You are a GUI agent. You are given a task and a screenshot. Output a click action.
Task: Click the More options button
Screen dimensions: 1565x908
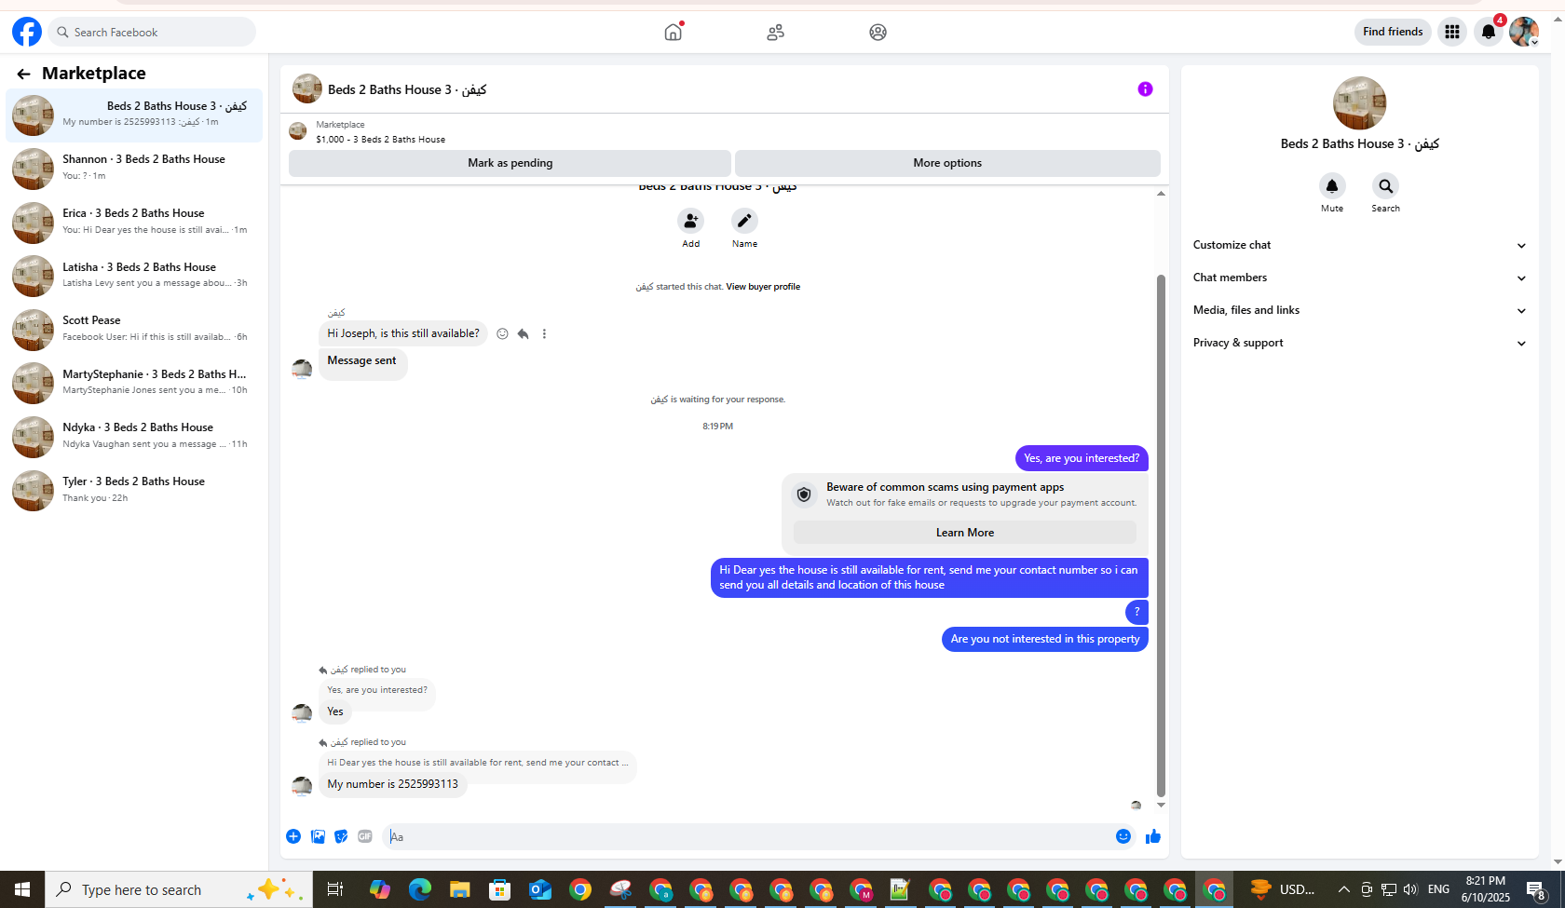click(947, 163)
